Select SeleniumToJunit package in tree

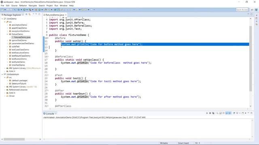coord(19,83)
